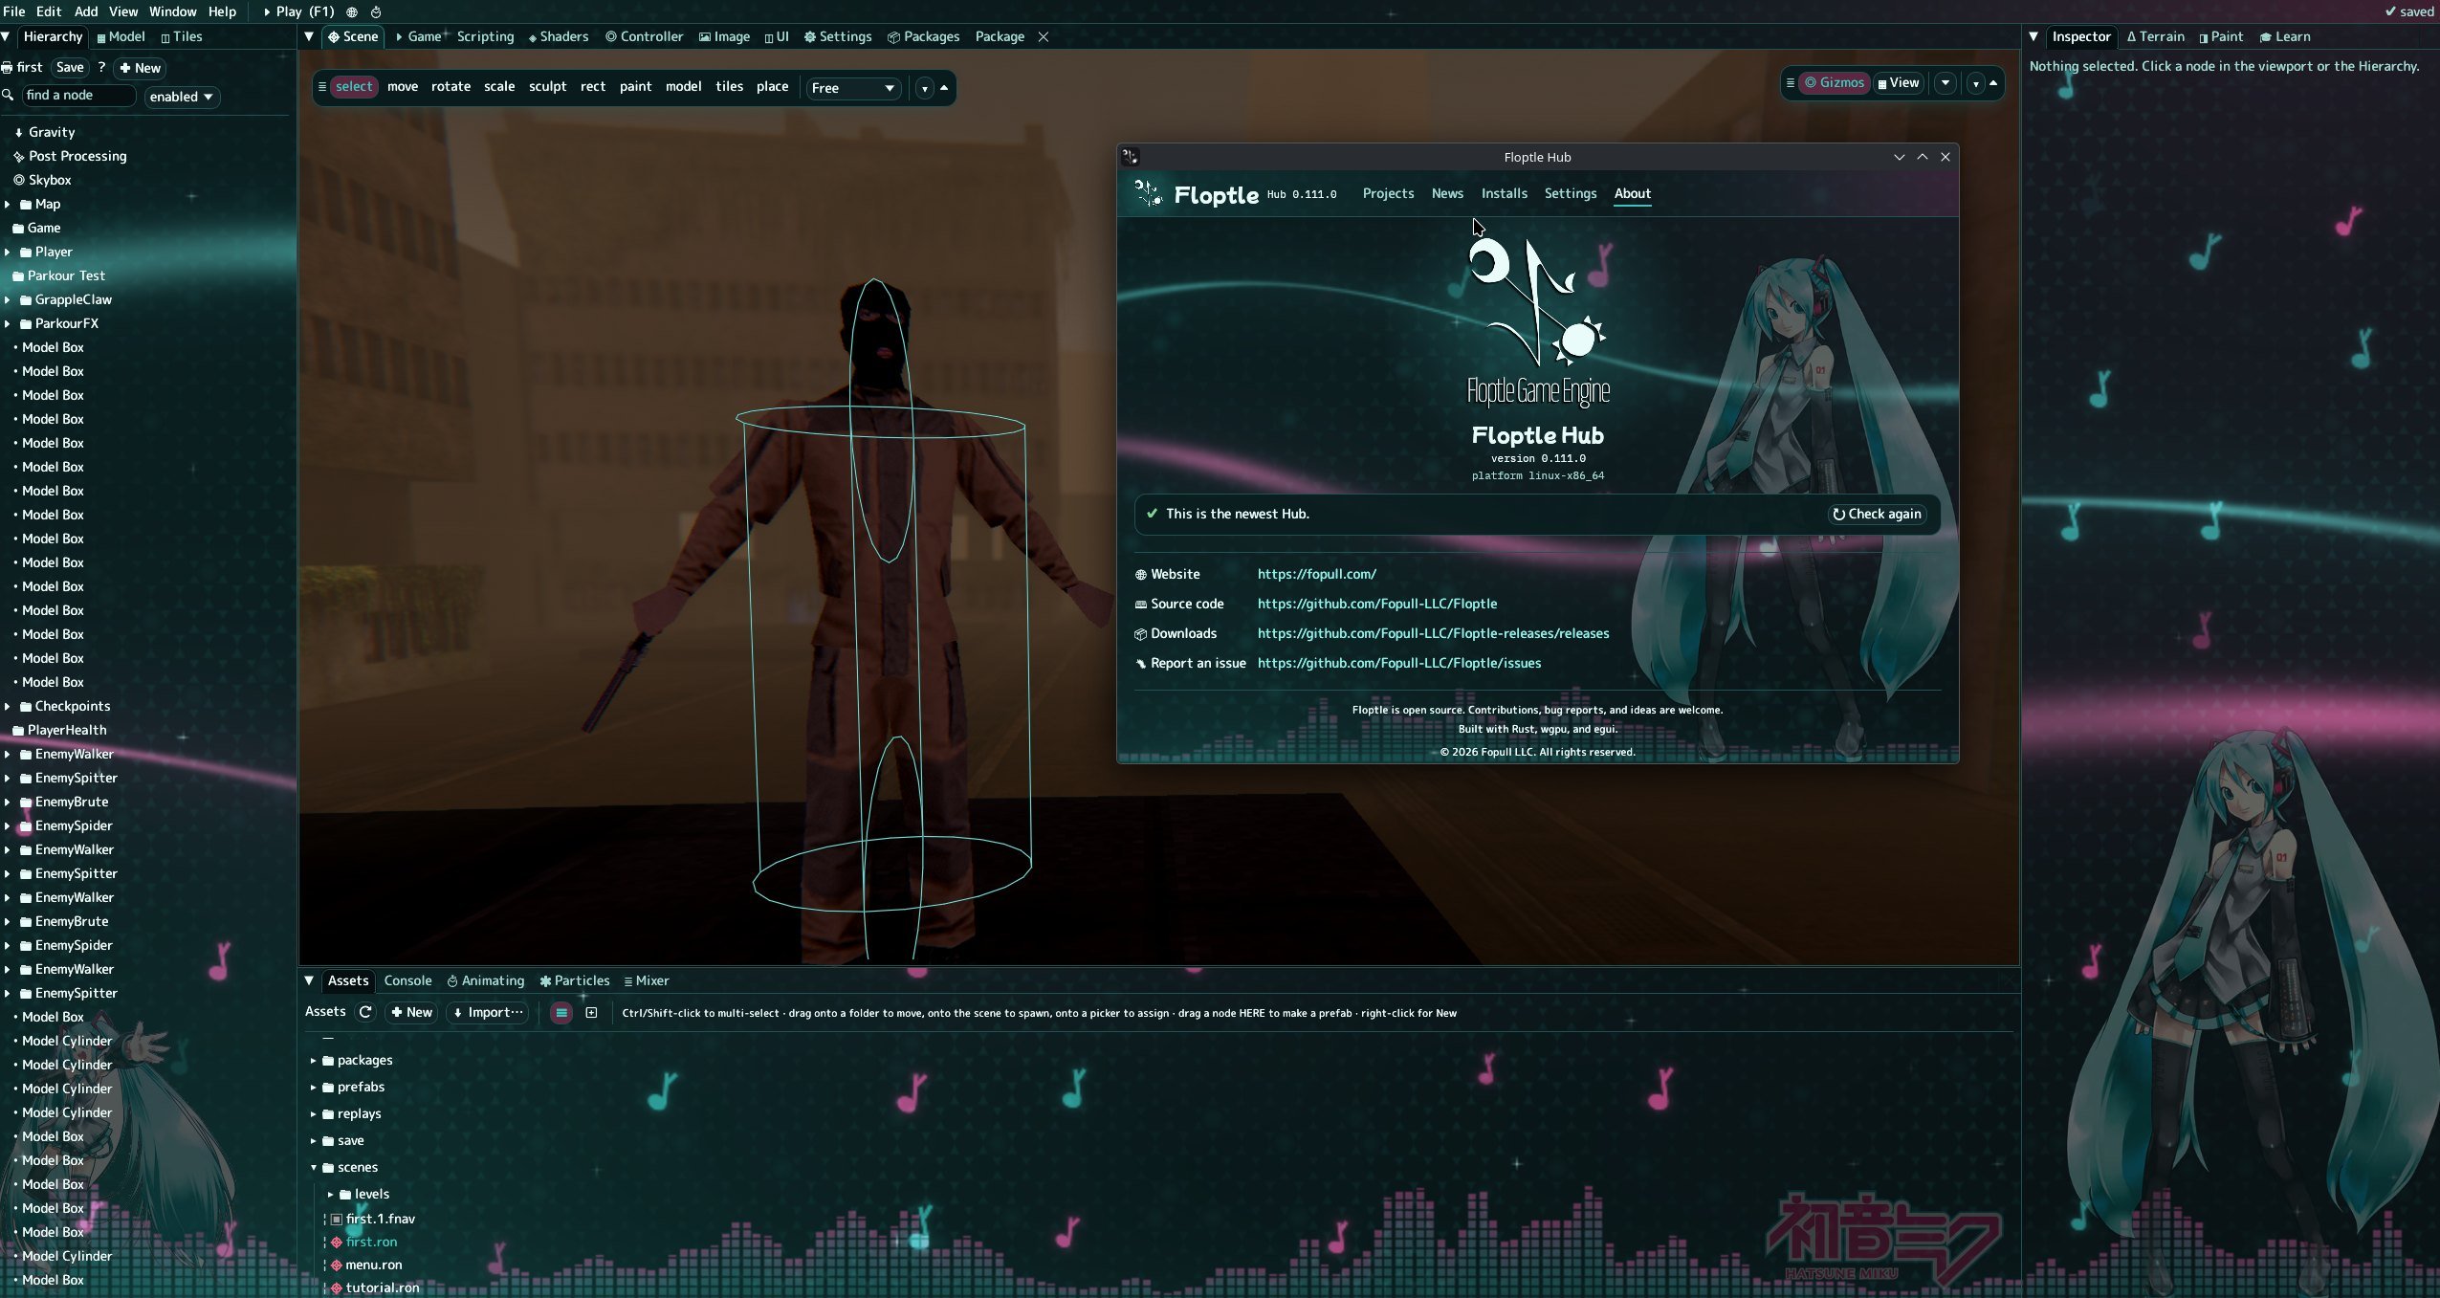Switch to the Terrain tab

[2156, 37]
